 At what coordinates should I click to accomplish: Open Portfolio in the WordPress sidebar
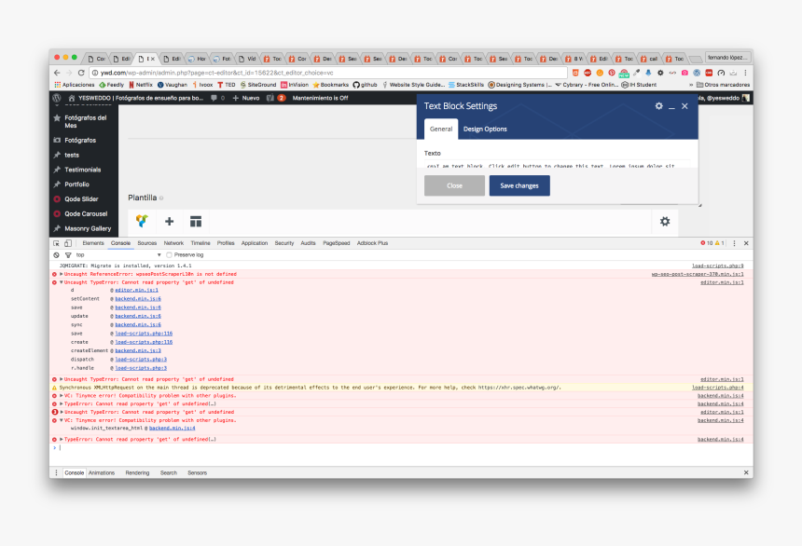76,184
